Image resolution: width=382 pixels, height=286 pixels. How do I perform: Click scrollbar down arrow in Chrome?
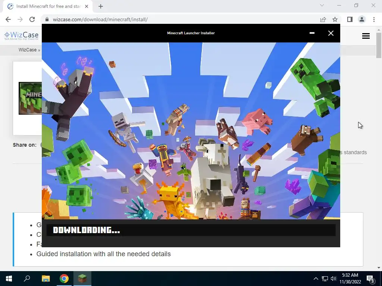coord(379,268)
